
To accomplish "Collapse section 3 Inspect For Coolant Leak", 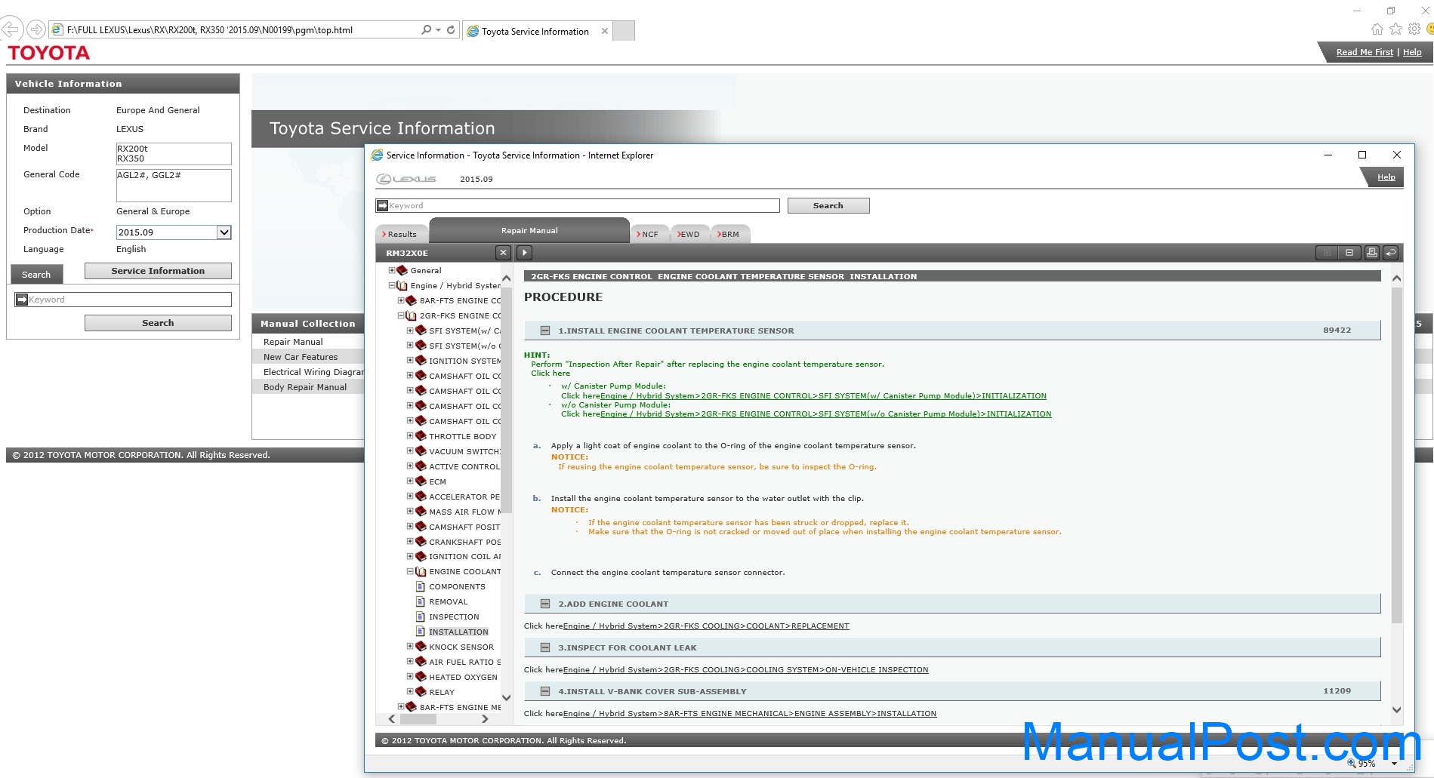I will (545, 647).
